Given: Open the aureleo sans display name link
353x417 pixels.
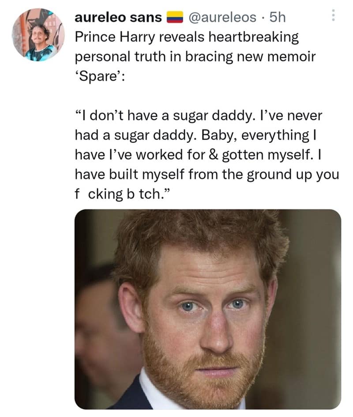Looking at the screenshot, I should pyautogui.click(x=119, y=17).
